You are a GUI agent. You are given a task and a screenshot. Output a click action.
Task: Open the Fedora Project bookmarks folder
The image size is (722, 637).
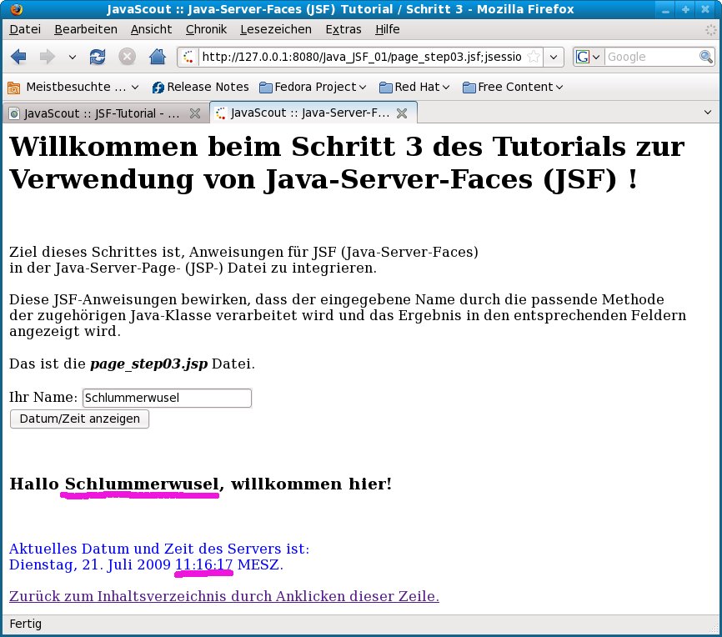(313, 87)
